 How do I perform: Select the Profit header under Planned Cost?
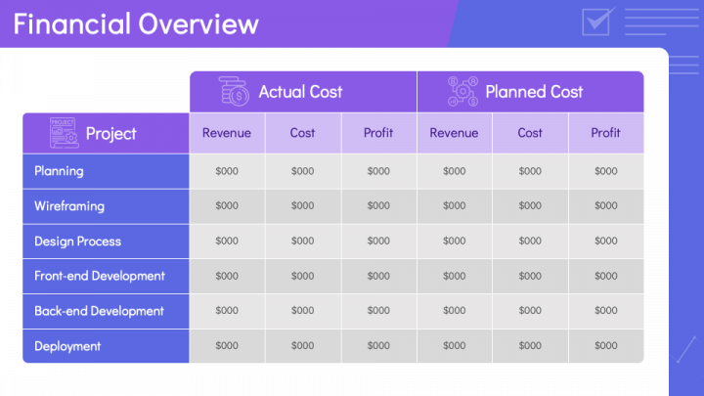click(605, 133)
